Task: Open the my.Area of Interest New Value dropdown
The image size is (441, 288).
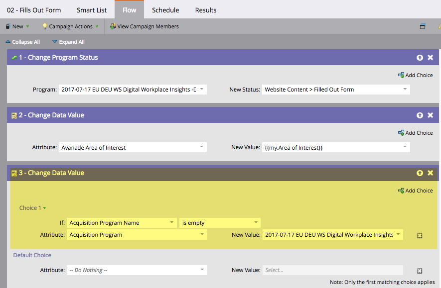Action: coord(336,147)
